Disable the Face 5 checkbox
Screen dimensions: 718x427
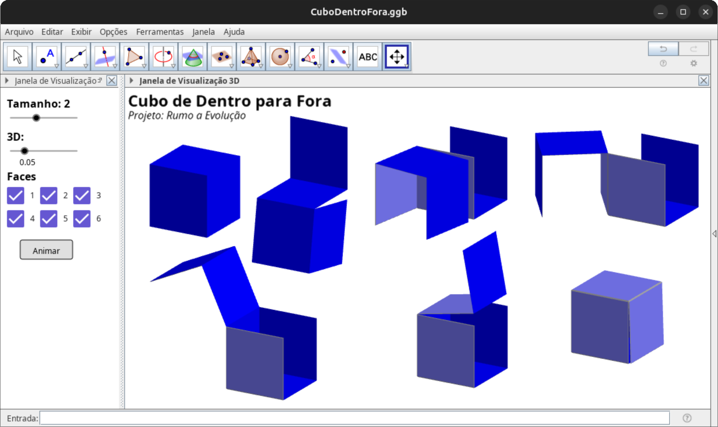click(x=49, y=219)
